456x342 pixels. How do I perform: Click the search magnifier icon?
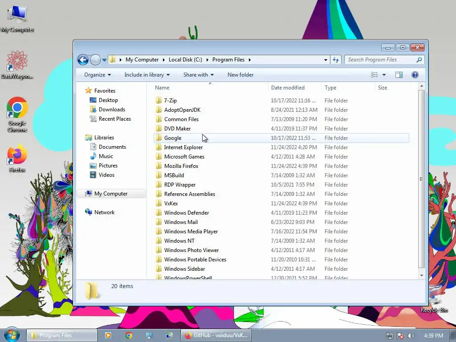click(x=419, y=60)
